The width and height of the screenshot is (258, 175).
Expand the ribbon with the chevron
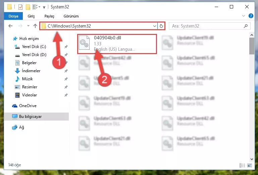244,16
